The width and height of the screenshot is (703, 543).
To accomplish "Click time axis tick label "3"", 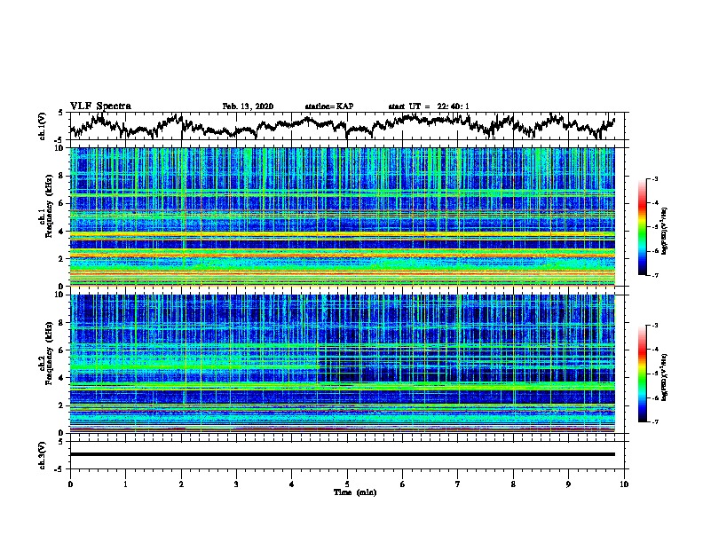I will tap(236, 484).
